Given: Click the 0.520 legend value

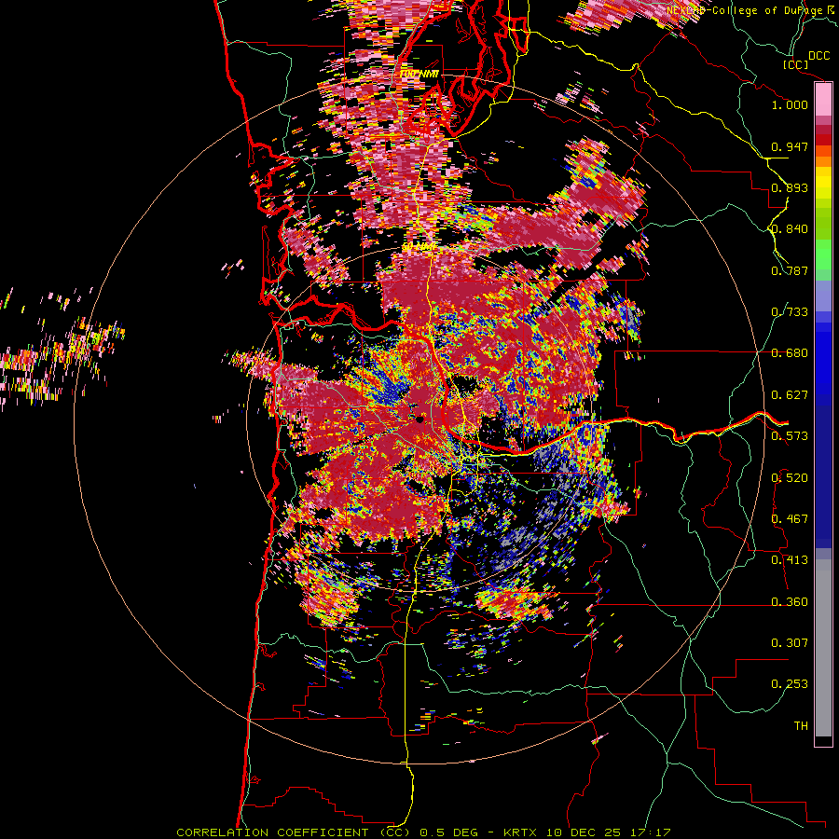Looking at the screenshot, I should coord(790,478).
